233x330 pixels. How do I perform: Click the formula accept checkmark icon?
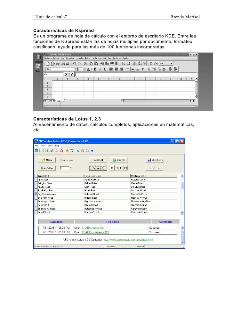click(71, 75)
